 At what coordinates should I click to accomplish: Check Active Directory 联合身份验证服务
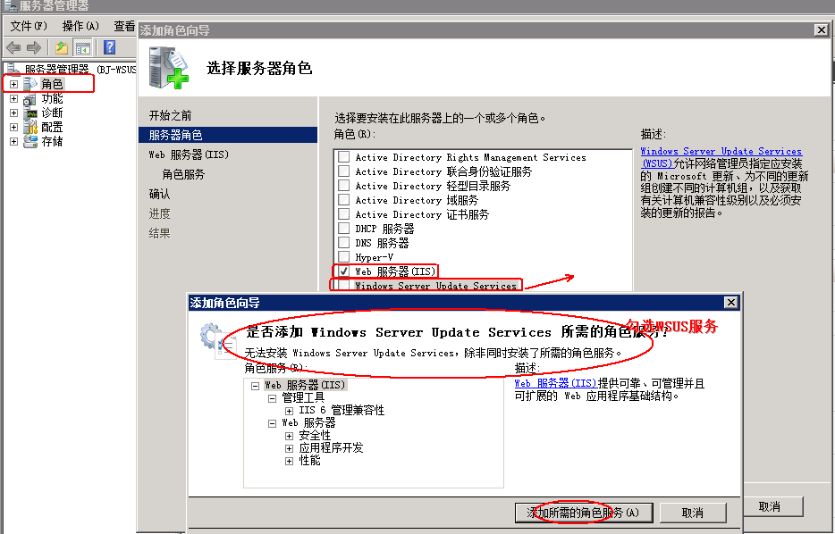(x=344, y=171)
